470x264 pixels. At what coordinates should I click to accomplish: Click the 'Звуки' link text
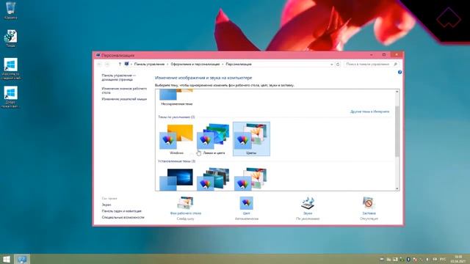(x=308, y=213)
